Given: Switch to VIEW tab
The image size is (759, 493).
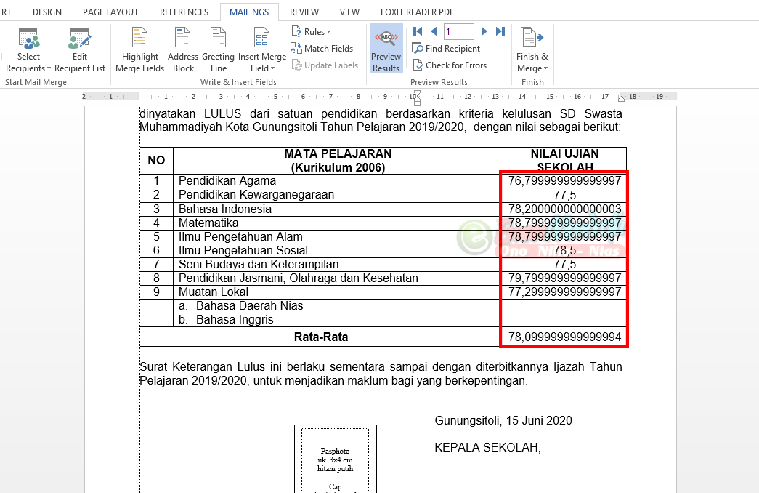Looking at the screenshot, I should click(x=349, y=12).
